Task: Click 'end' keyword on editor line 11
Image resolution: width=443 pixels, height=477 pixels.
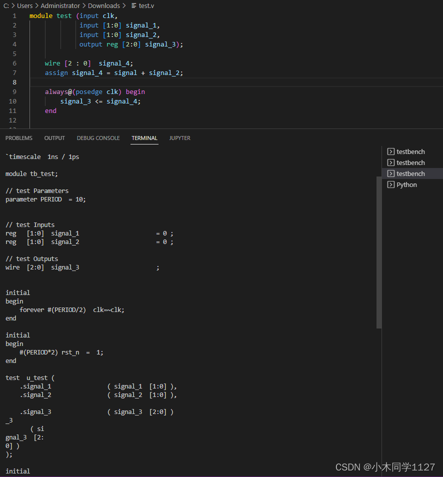Action: click(x=50, y=110)
